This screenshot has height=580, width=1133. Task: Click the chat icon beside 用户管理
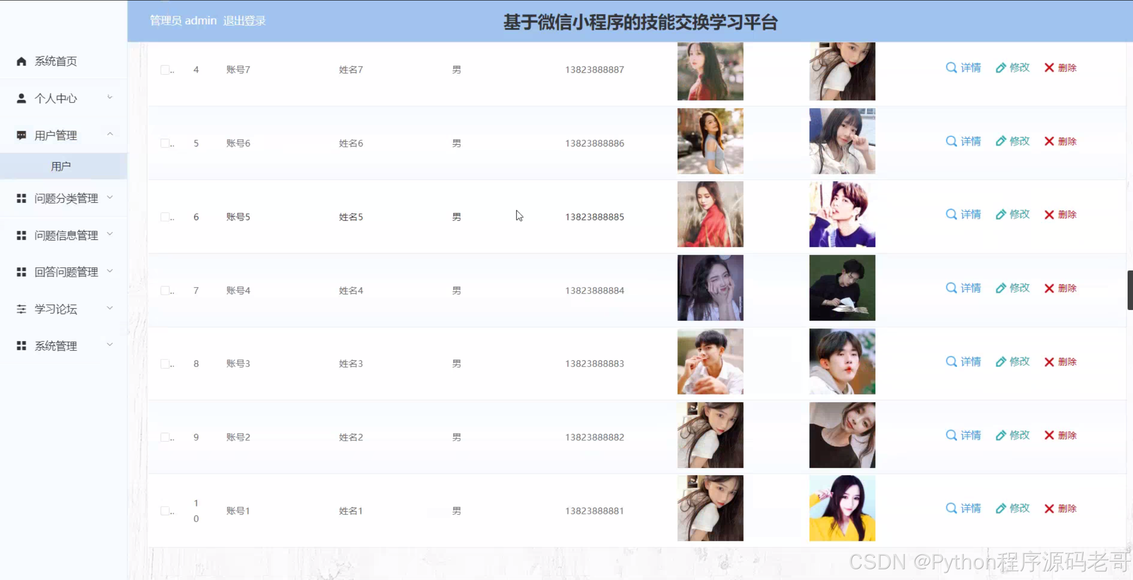tap(21, 135)
